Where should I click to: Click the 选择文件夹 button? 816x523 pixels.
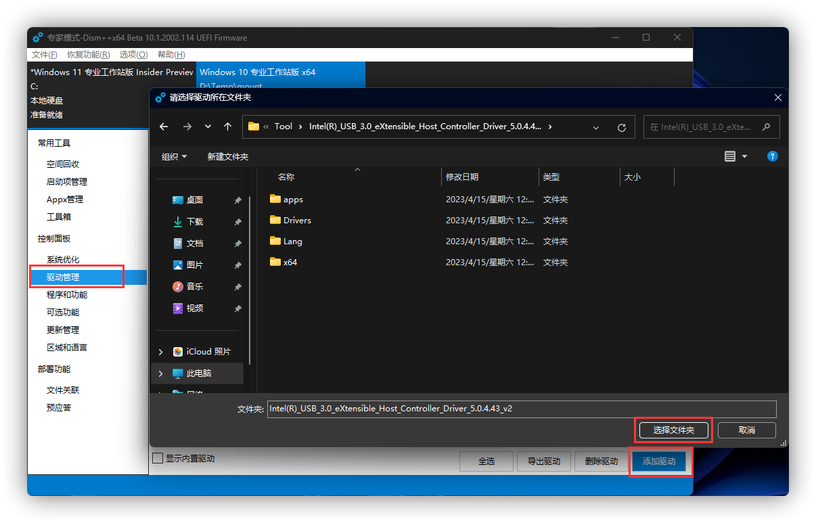pyautogui.click(x=673, y=430)
